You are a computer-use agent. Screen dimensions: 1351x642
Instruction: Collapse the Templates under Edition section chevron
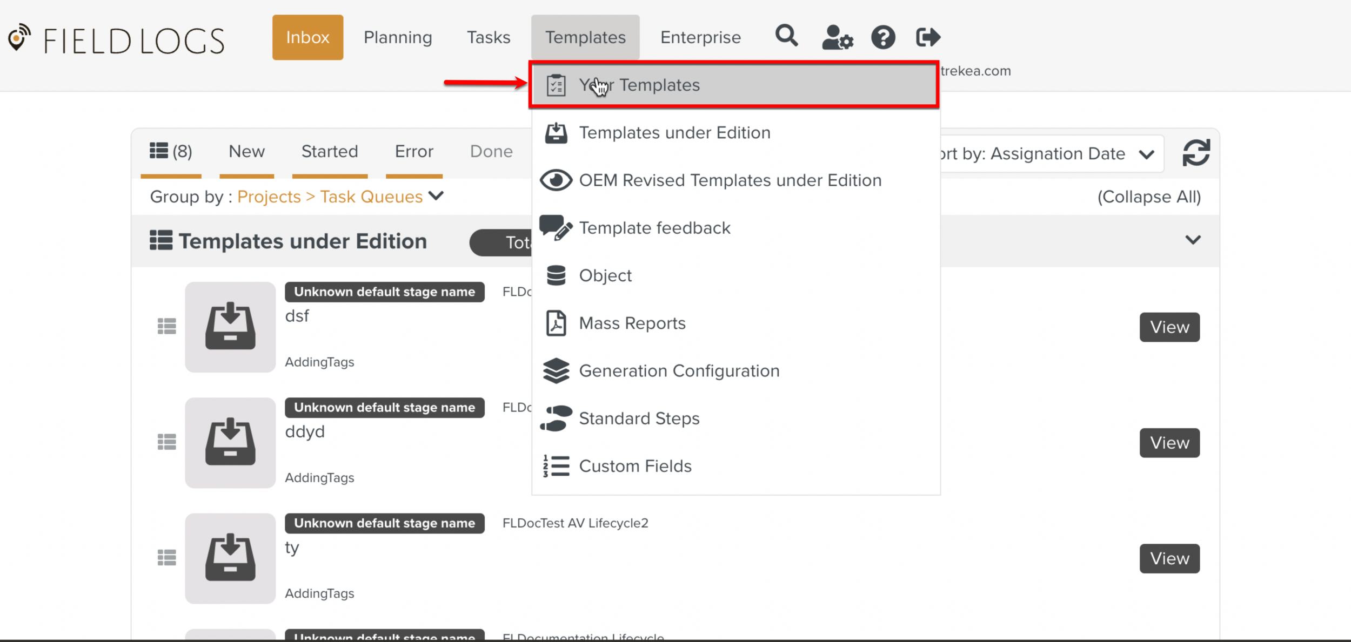tap(1194, 241)
